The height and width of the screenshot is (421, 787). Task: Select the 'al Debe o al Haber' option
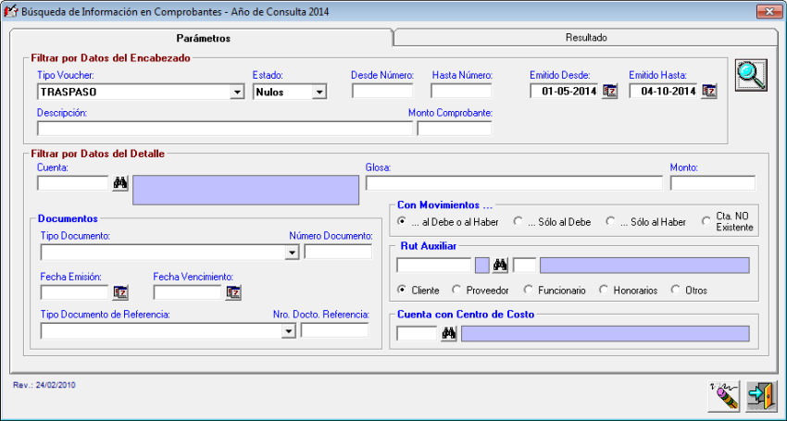point(448,222)
